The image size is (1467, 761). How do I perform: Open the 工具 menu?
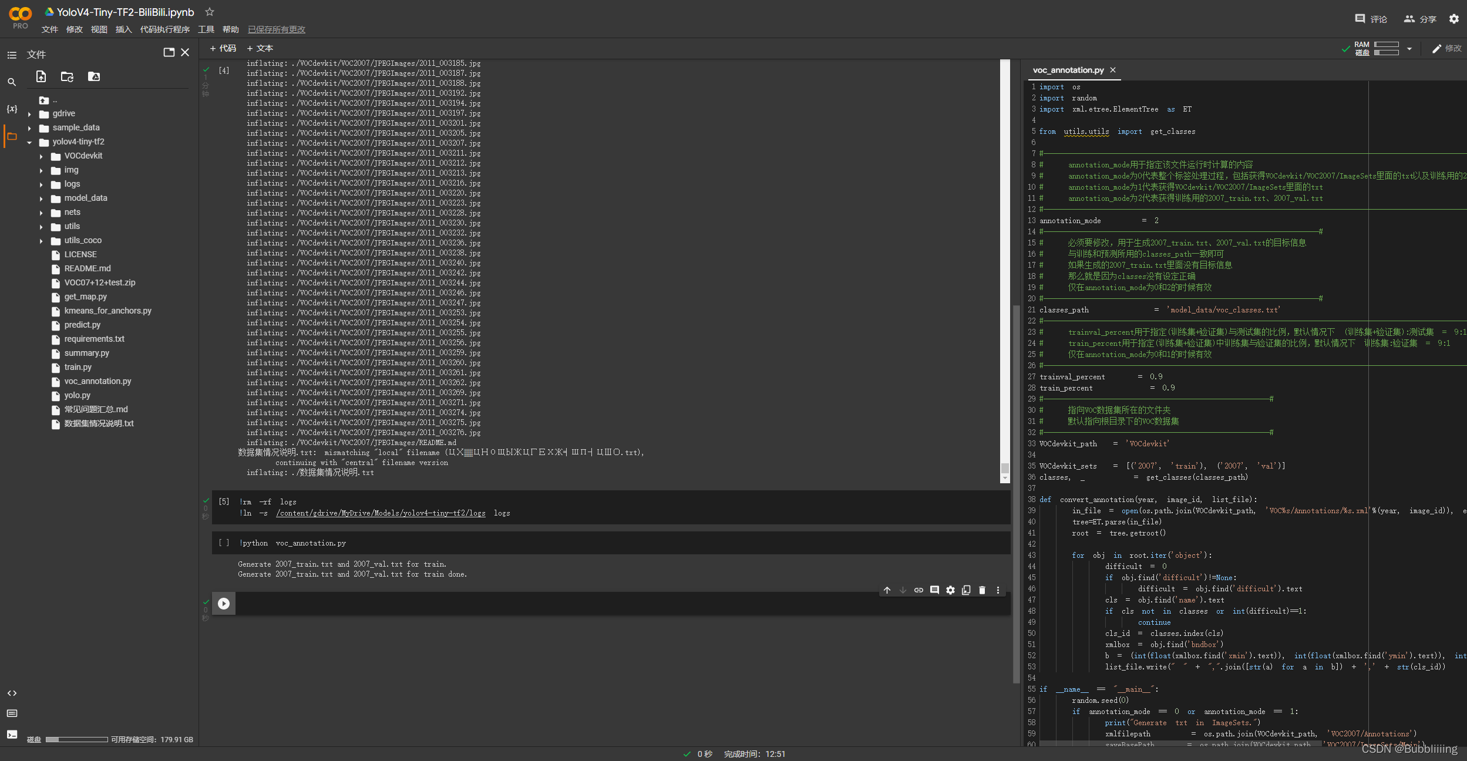click(206, 29)
